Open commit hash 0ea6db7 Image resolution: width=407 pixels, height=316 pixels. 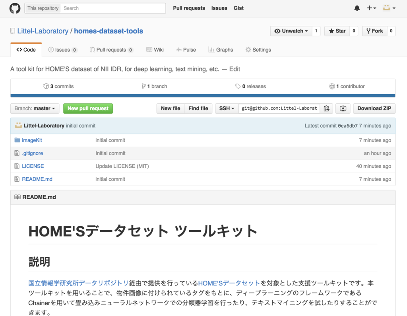click(347, 126)
